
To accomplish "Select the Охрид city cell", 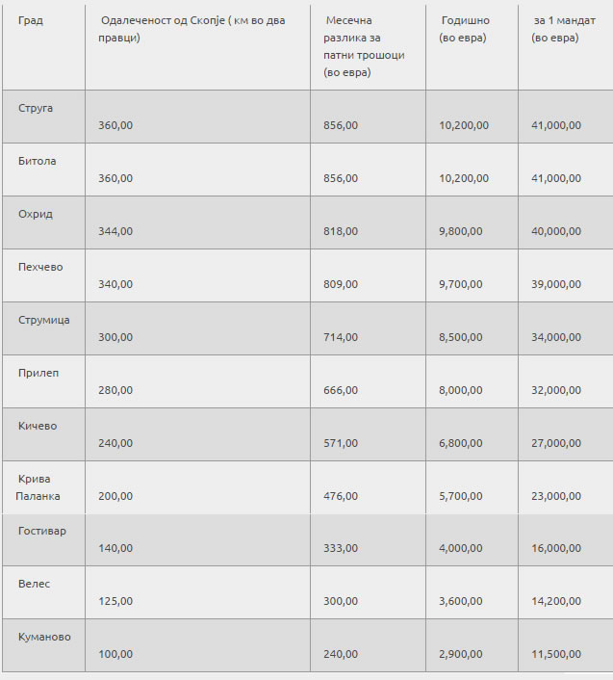I will pyautogui.click(x=35, y=214).
